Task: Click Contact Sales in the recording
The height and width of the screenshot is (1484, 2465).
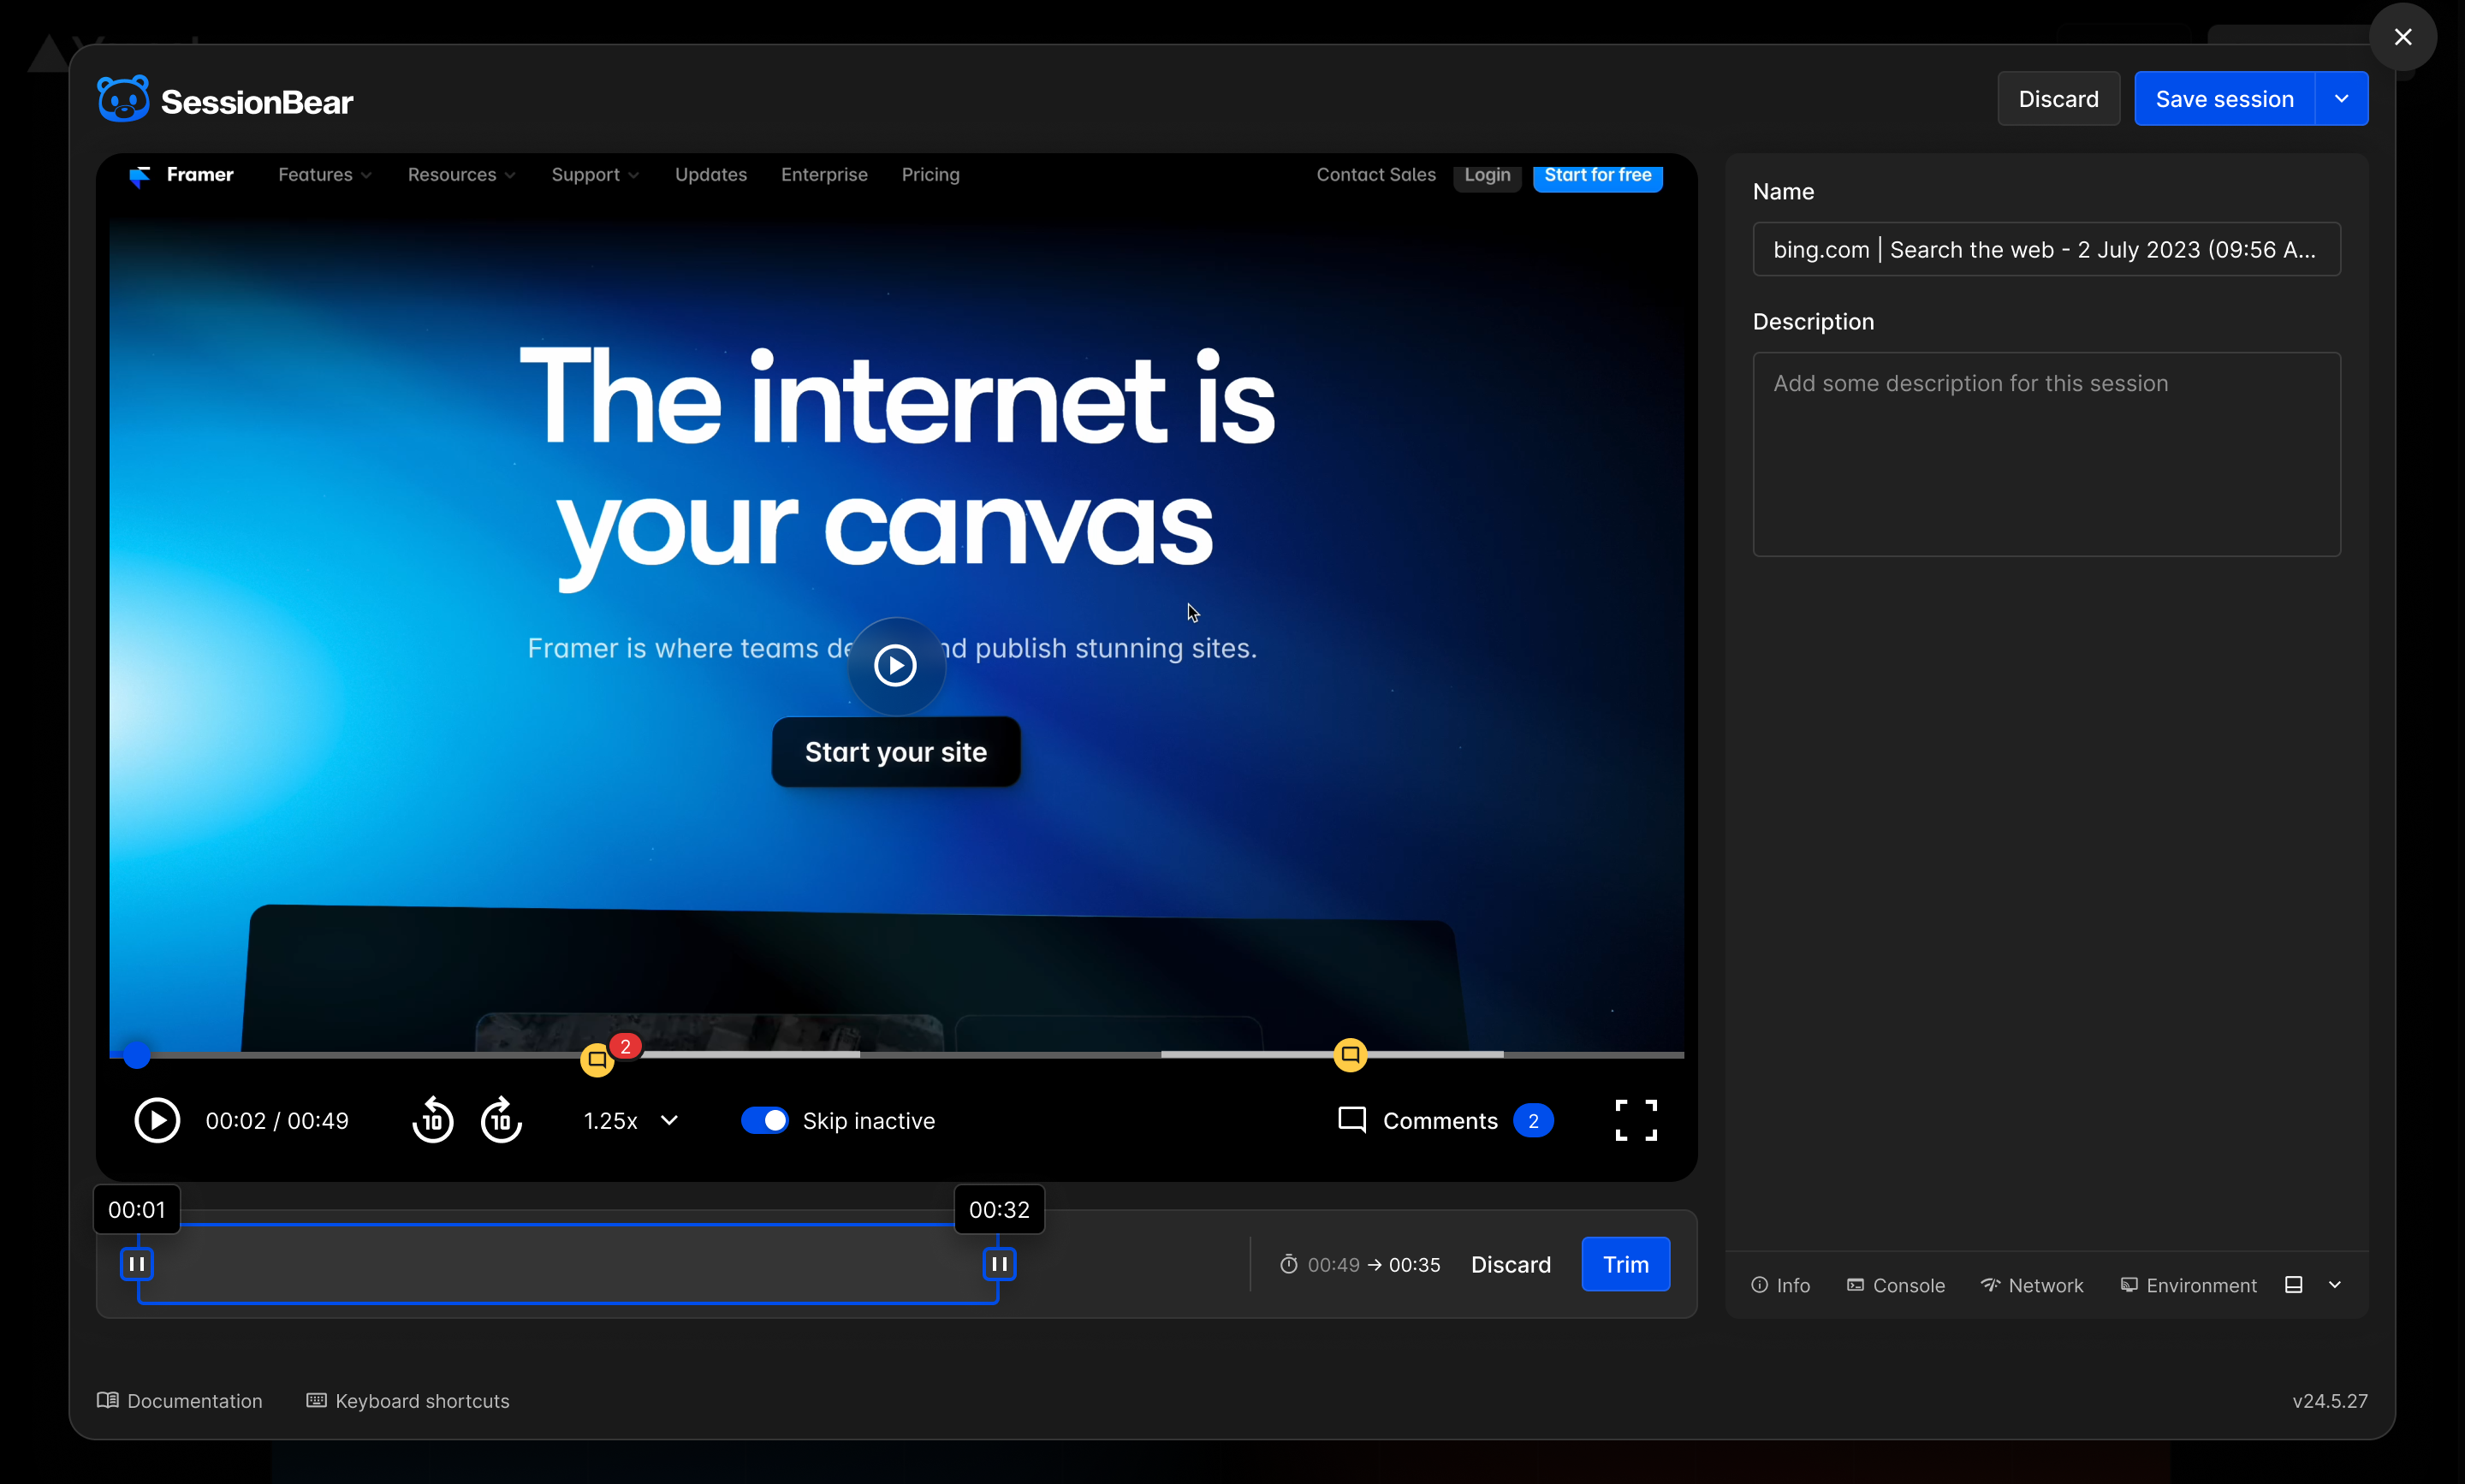Action: pyautogui.click(x=1376, y=175)
